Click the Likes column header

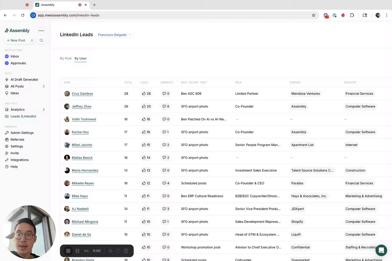click(x=144, y=83)
